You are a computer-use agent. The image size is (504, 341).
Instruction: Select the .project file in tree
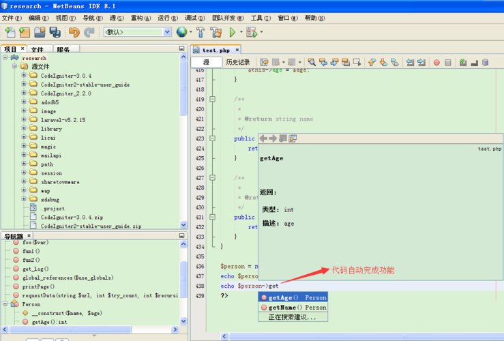pyautogui.click(x=54, y=208)
